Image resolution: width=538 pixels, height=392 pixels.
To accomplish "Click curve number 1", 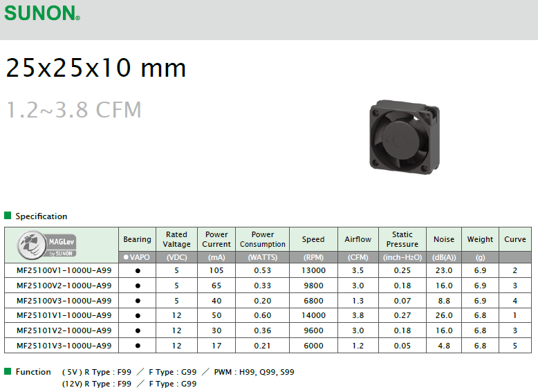I will click(514, 315).
